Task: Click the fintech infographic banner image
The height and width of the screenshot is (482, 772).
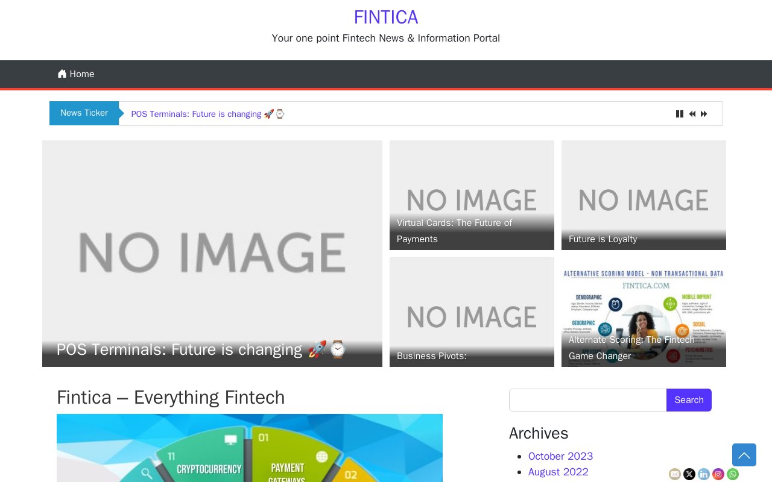Action: click(x=250, y=448)
